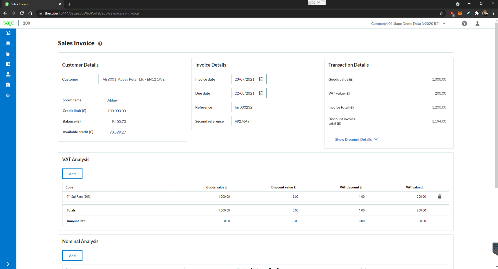Open the boxes stock sidebar icon
This screenshot has width=498, height=269.
click(8, 74)
